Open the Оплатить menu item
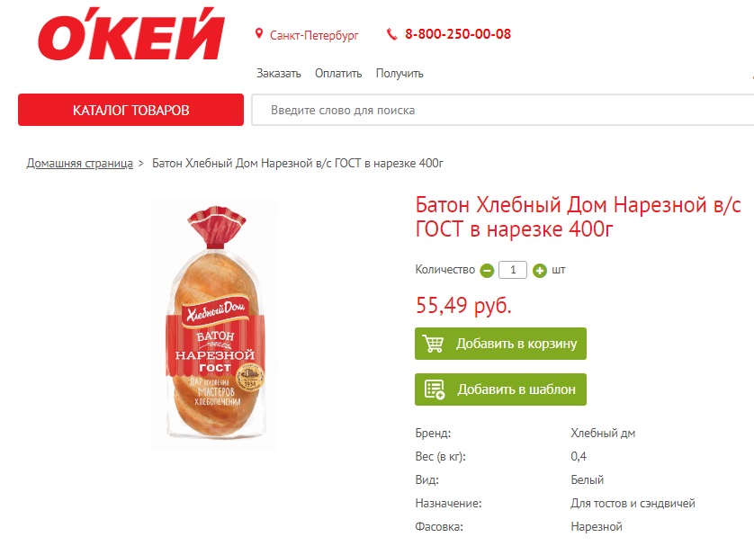Viewport: 754px width, 555px height. (x=338, y=74)
